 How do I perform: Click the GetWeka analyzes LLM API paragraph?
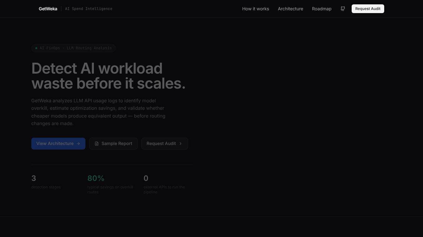coord(98,112)
